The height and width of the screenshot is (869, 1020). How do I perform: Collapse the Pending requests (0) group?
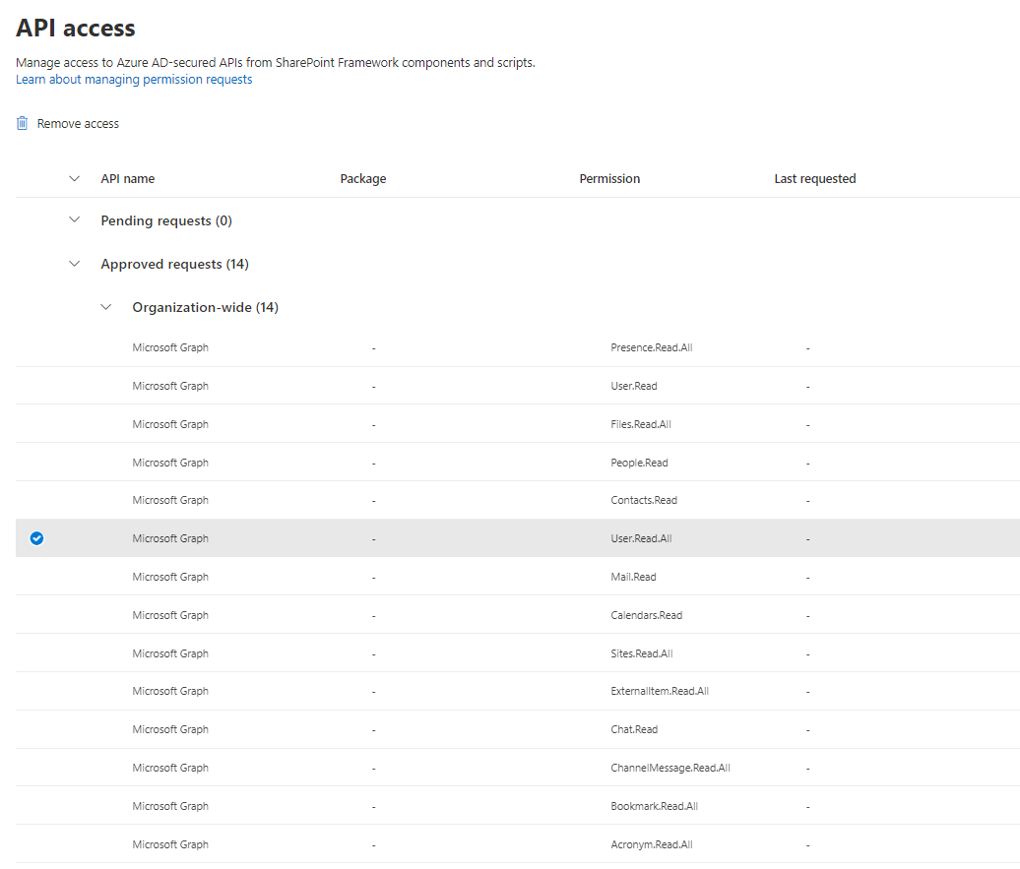(x=74, y=219)
